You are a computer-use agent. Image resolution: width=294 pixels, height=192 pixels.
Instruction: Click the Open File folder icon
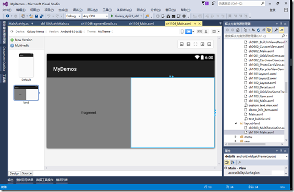point(31,16)
